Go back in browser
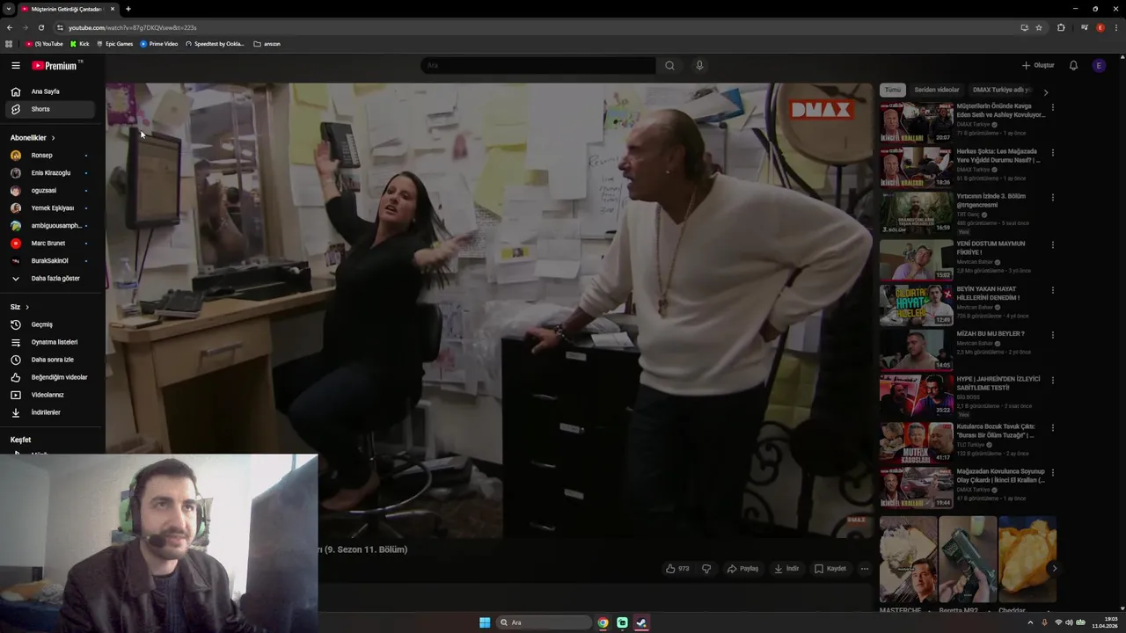 pyautogui.click(x=10, y=27)
